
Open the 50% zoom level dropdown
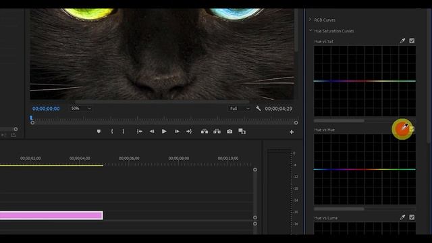[81, 108]
